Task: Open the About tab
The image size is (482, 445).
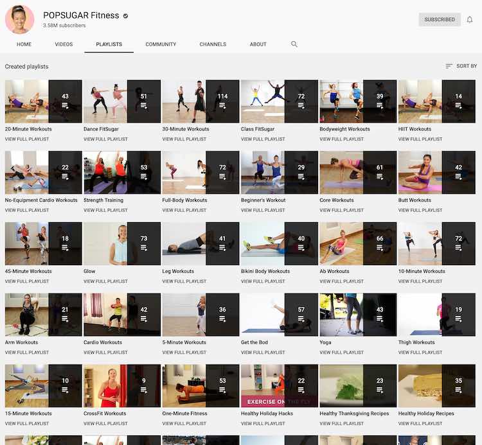Action: (x=258, y=44)
